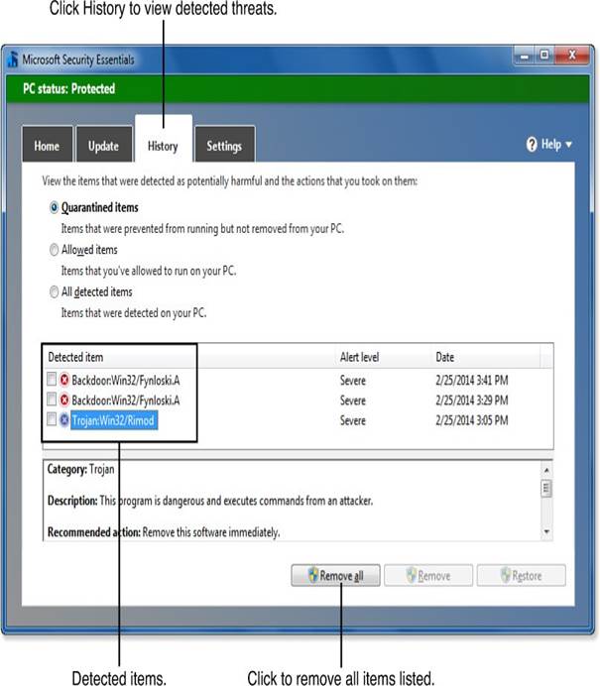Check the box for the Backdoor entry dated 3:29 PM
Screen dimensions: 600x686
52,399
